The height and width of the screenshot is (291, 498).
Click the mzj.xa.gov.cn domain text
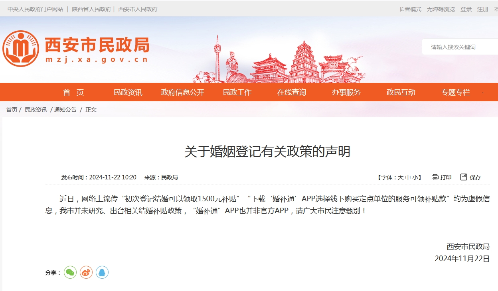coord(97,60)
